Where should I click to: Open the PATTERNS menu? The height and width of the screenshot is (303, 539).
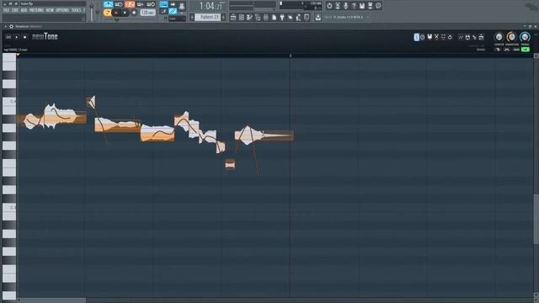point(36,10)
